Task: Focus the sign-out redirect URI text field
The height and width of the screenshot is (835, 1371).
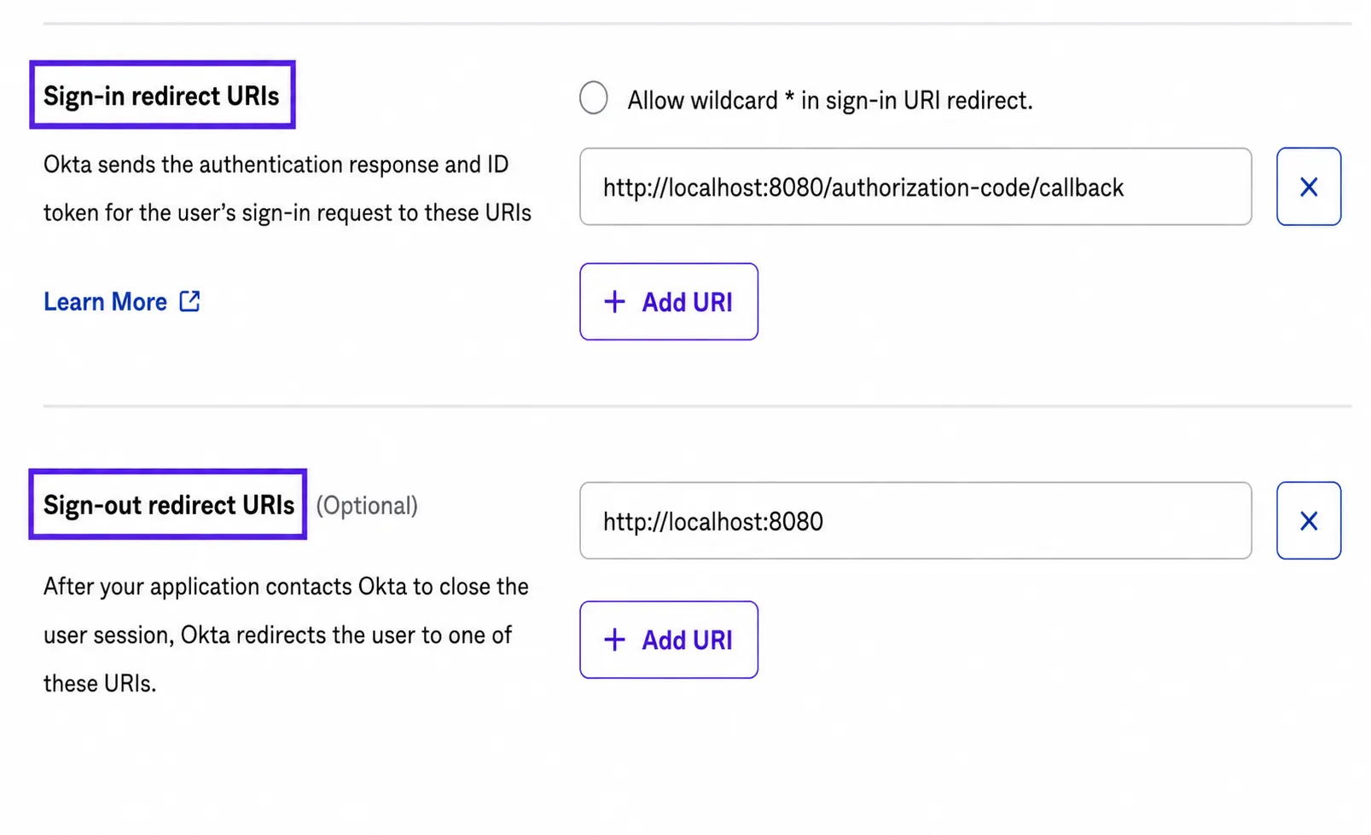Action: 915,521
